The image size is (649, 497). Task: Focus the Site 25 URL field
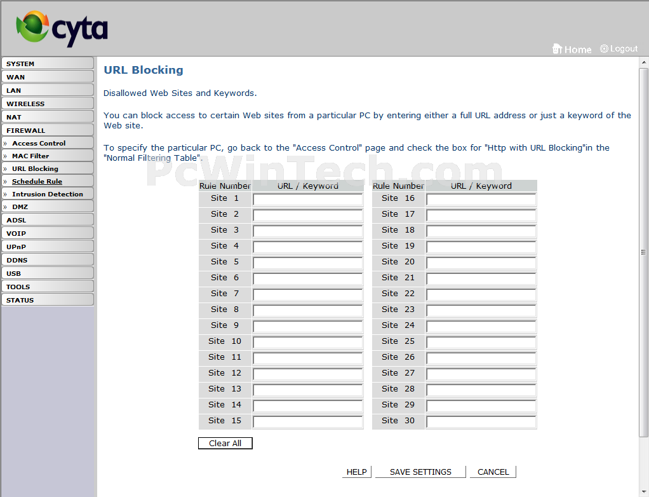pos(481,343)
